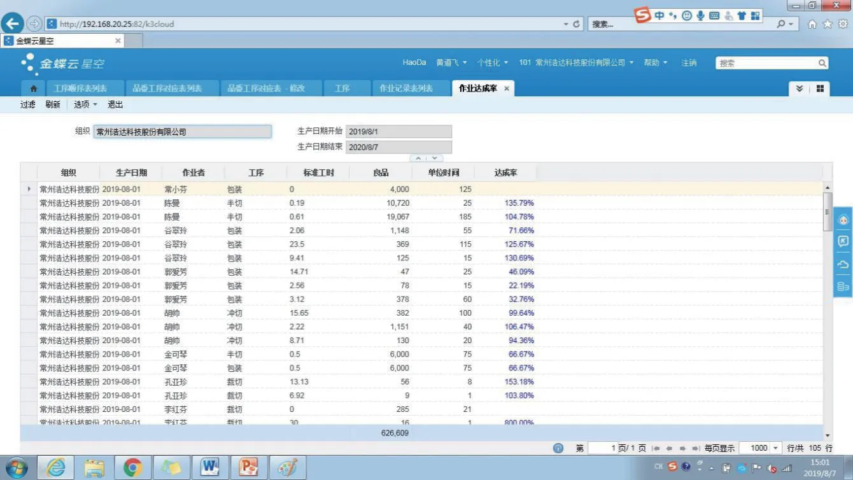This screenshot has width=853, height=480.
Task: Click the info icon in the pager bar
Action: tap(558, 448)
